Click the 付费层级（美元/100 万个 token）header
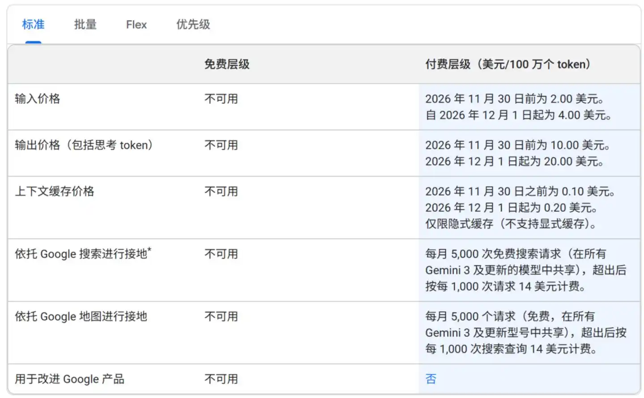644x398 pixels. [508, 64]
